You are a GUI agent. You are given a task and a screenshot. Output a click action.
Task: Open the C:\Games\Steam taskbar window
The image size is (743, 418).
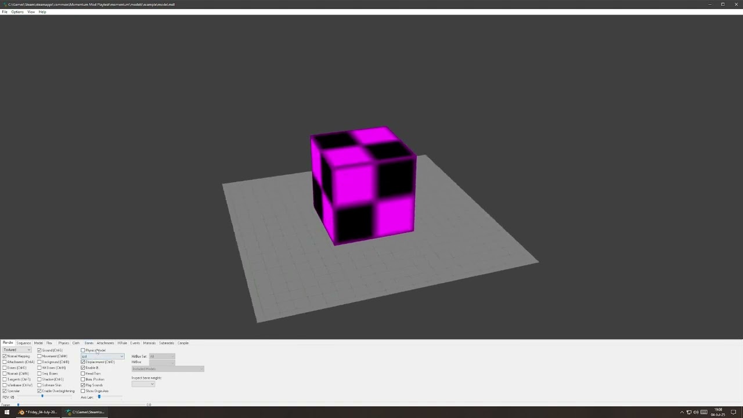click(85, 412)
